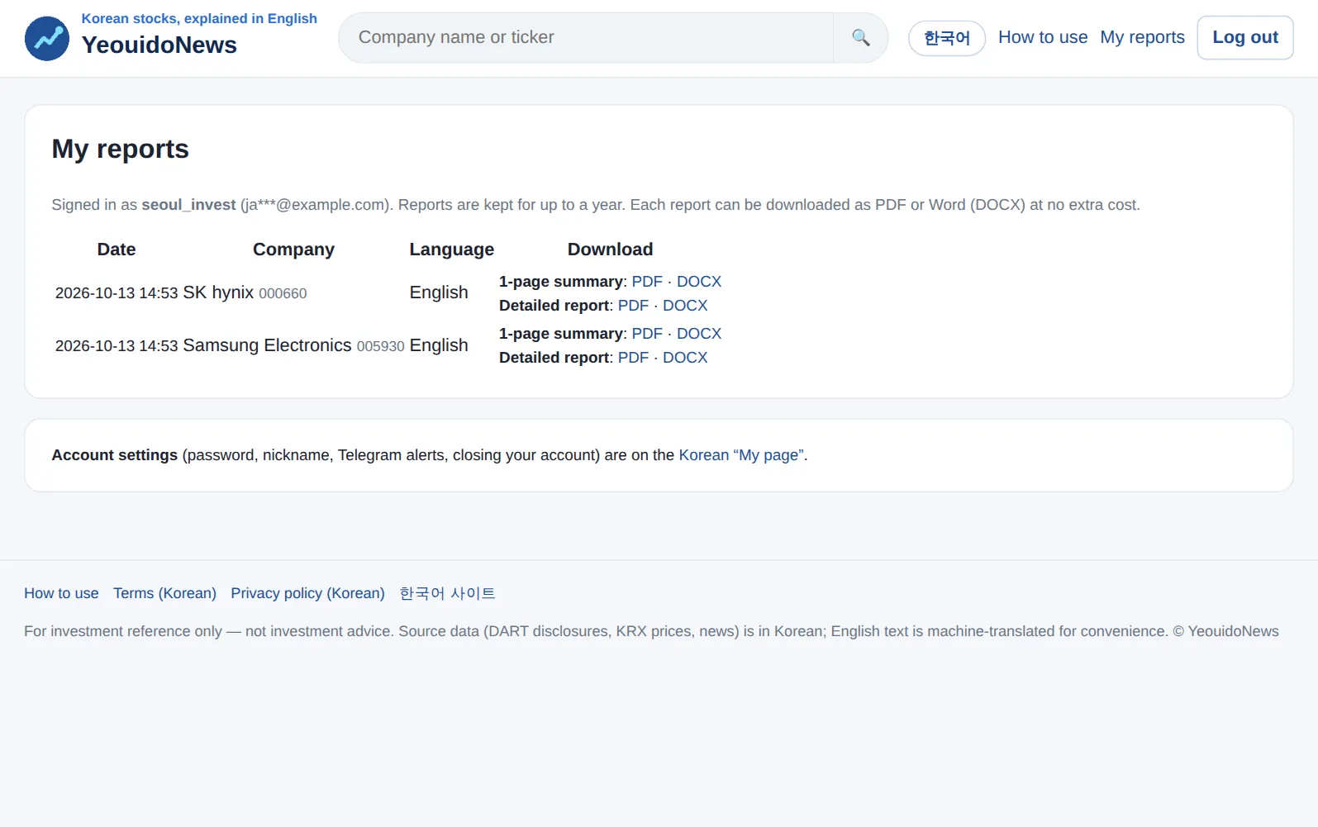
Task: Click the Company column header
Action: click(293, 250)
